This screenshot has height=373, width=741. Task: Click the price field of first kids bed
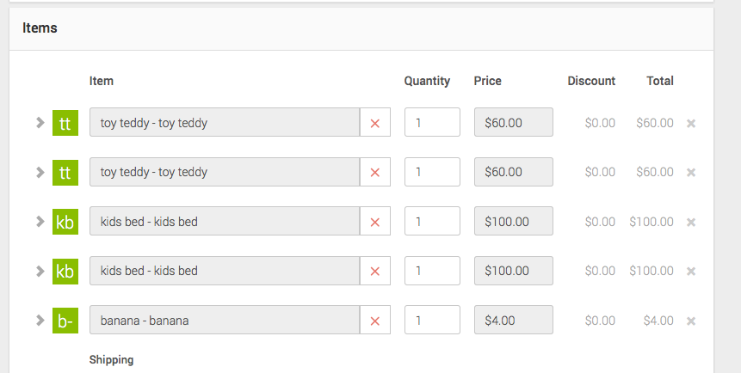click(513, 222)
